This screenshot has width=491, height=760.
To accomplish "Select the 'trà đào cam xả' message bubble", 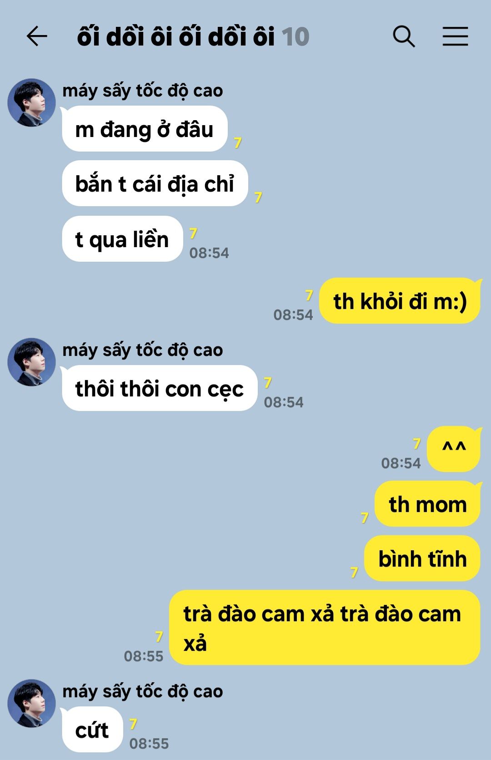I will (x=325, y=628).
